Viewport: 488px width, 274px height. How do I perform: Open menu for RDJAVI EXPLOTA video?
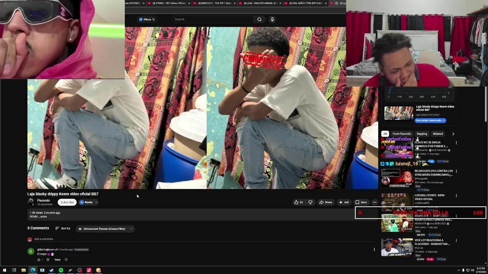point(456,171)
